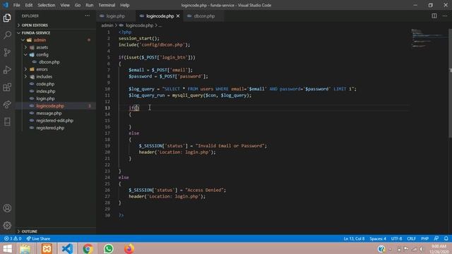452x254 pixels.
Task: Click the Accounts icon in the activity bar
Action: pos(7,208)
